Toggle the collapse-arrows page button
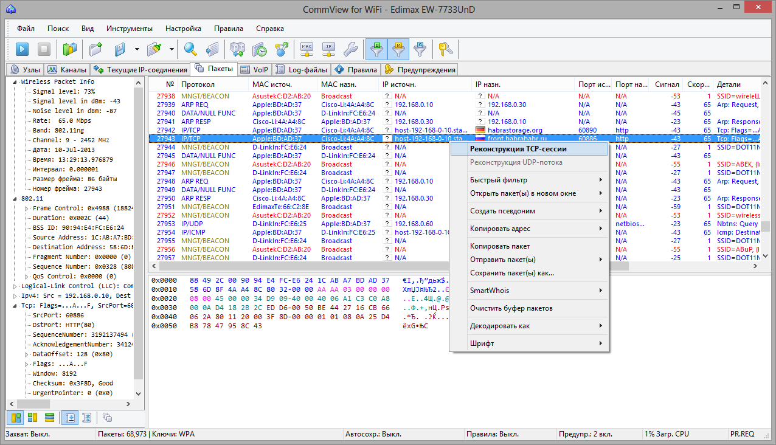The image size is (776, 445). pos(87,417)
